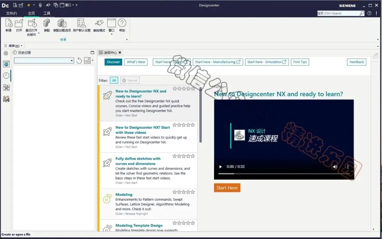Open the 文件(F) menu
Viewport: 382px width, 239px height.
click(11, 13)
